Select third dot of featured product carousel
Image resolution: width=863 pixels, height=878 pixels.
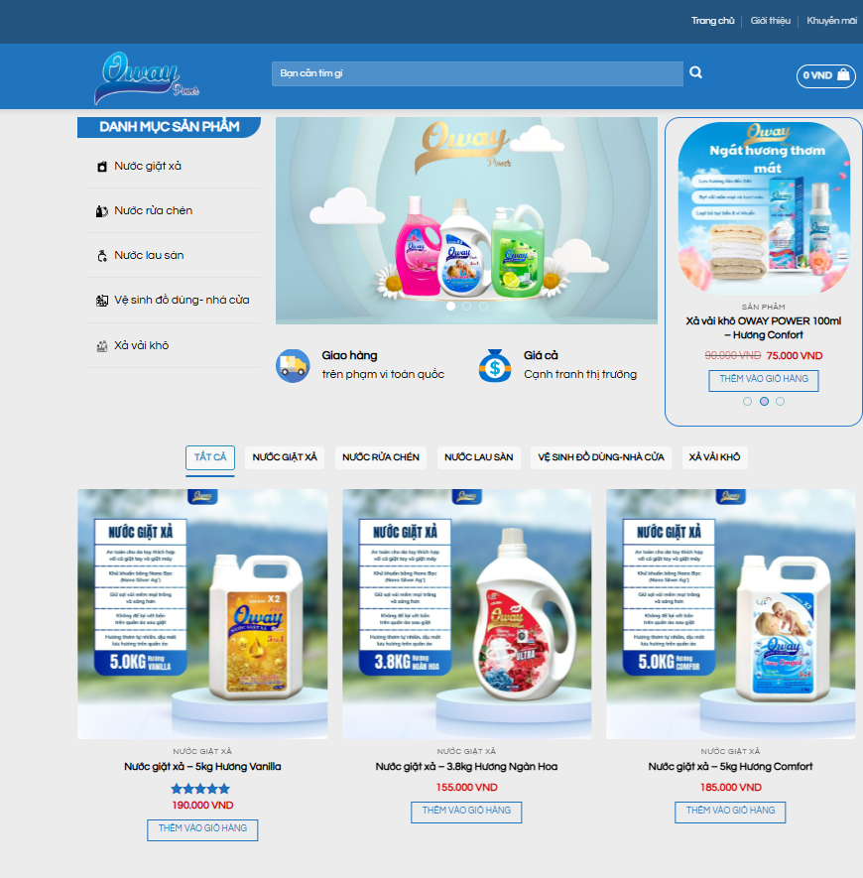point(780,402)
